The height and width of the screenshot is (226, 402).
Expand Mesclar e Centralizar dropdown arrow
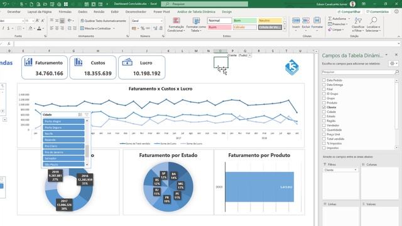click(114, 28)
